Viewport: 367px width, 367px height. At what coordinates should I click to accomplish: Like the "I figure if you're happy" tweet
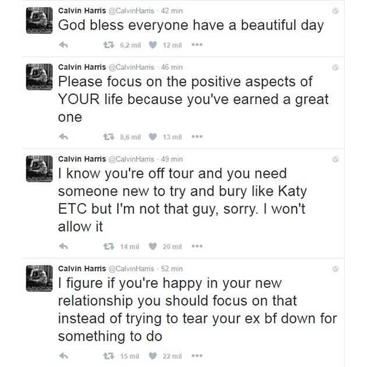click(x=153, y=356)
